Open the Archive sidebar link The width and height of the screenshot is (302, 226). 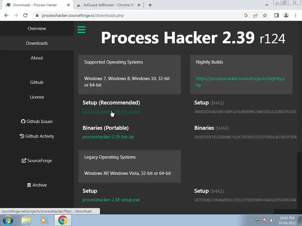pos(37,185)
